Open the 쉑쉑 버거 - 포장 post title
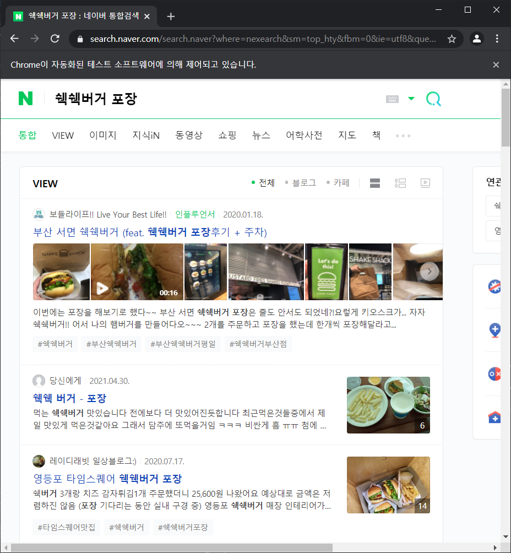The image size is (511, 553). [69, 398]
